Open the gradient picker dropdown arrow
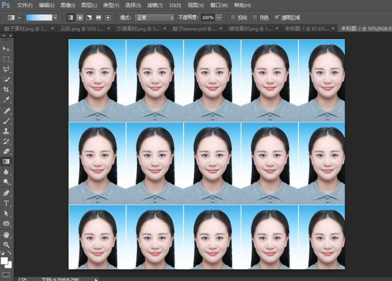392x281 pixels. tap(55, 18)
